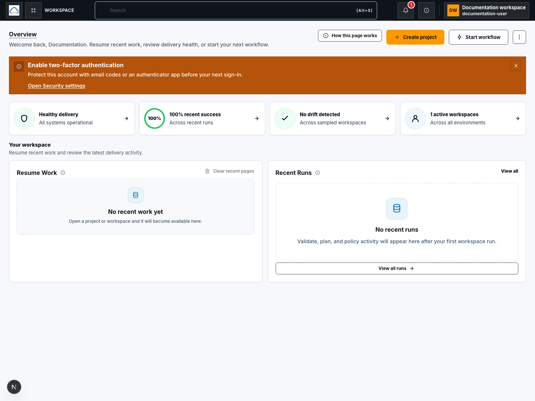Open the apps grid launcher icon
The image size is (535, 401).
(33, 10)
